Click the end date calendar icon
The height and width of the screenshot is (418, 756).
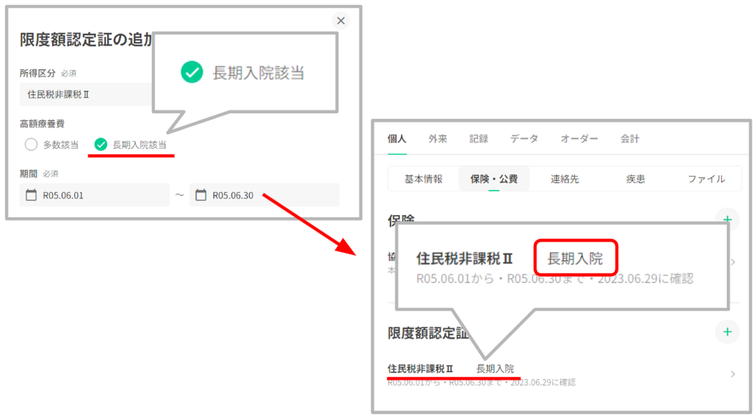[201, 195]
